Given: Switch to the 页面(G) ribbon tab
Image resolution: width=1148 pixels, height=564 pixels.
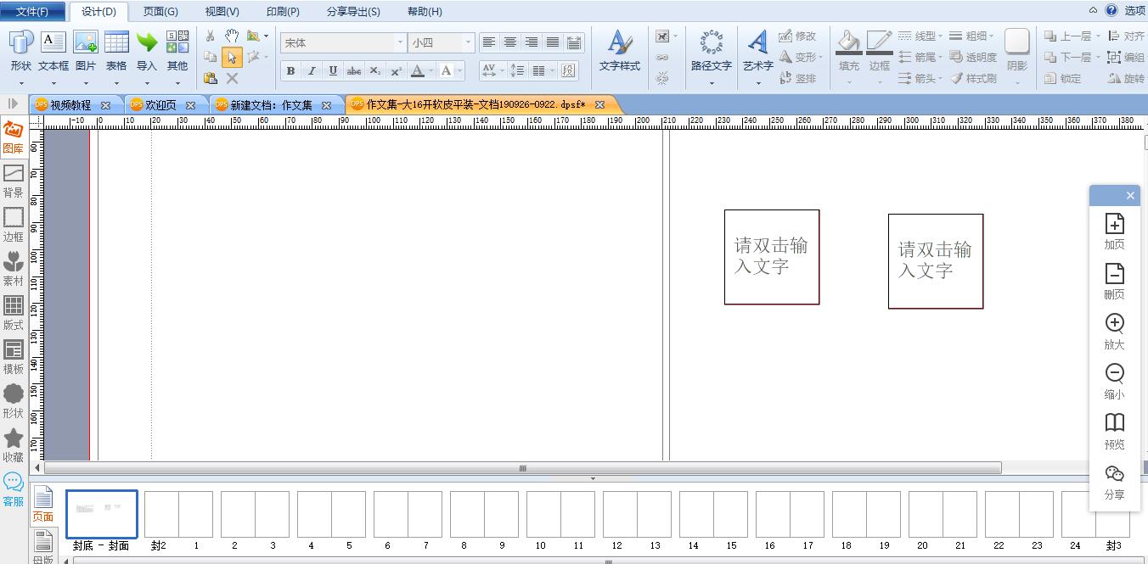Looking at the screenshot, I should pos(160,11).
